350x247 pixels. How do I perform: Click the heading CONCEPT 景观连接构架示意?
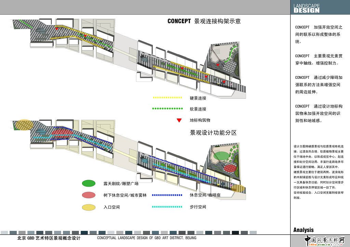pos(204,21)
